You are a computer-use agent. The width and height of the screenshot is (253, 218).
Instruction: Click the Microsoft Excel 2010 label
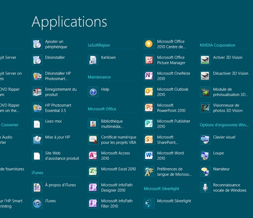click(118, 169)
